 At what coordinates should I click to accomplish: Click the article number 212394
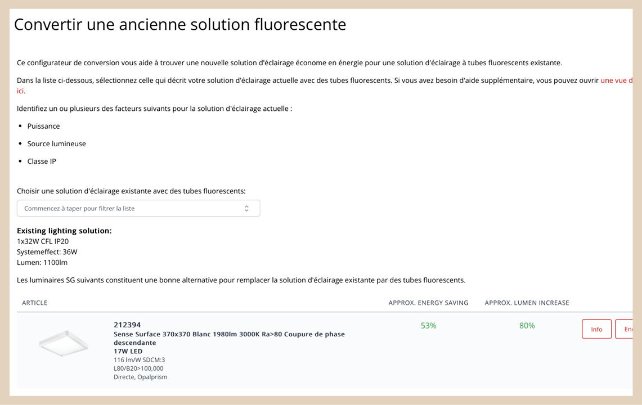127,325
